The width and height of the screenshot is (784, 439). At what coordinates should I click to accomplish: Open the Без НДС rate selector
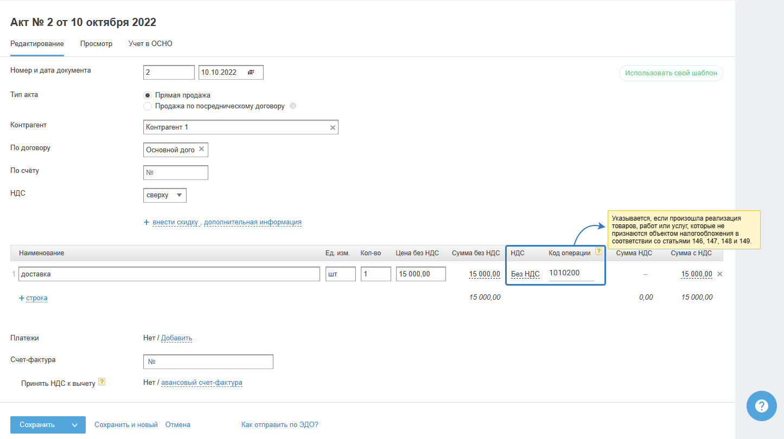click(525, 274)
